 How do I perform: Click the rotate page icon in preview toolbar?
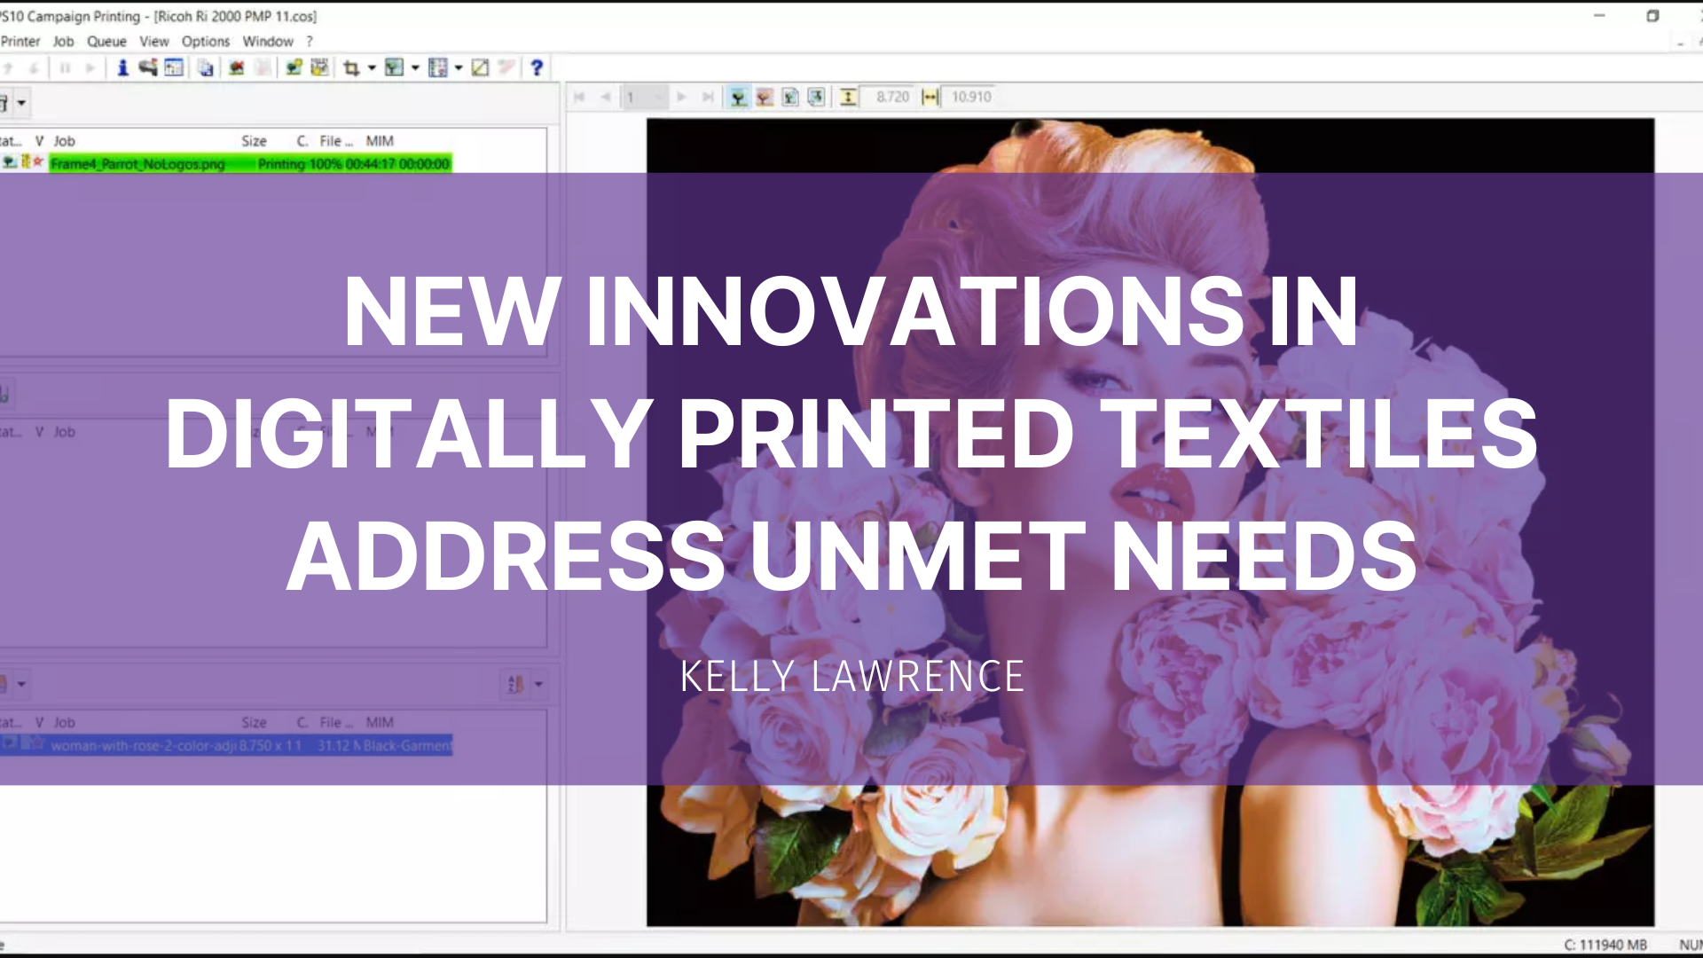pos(816,97)
